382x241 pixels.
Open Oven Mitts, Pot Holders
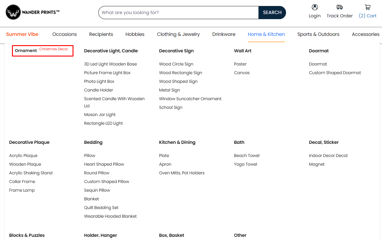[x=182, y=173]
